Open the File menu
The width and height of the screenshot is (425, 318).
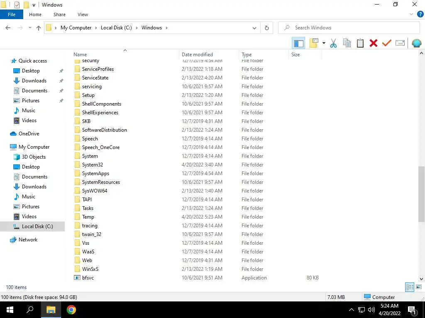point(11,14)
